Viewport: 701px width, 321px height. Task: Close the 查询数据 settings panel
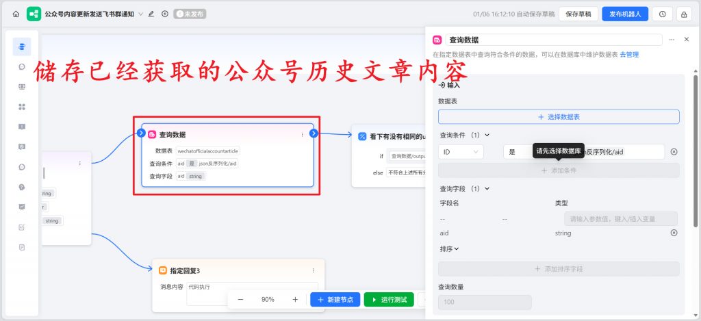coord(687,39)
